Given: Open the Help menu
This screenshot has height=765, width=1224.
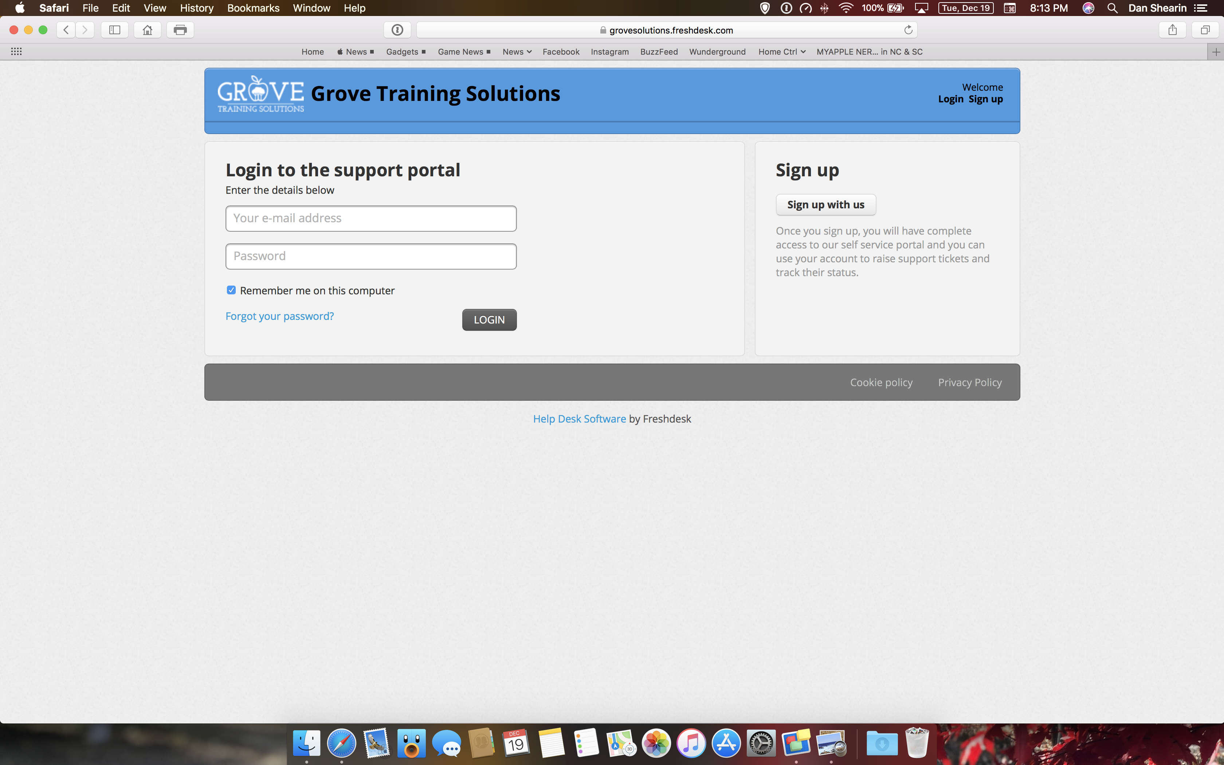Looking at the screenshot, I should 354,8.
